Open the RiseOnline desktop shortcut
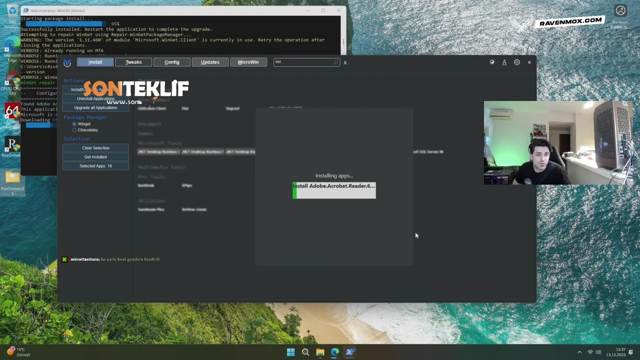Screen dimensions: 640x360 pyautogui.click(x=11, y=147)
